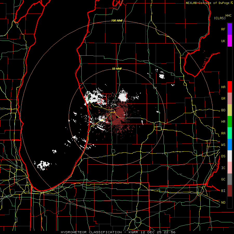Click the '50 NMI' range ring label
The width and height of the screenshot is (234, 234).
(117, 69)
